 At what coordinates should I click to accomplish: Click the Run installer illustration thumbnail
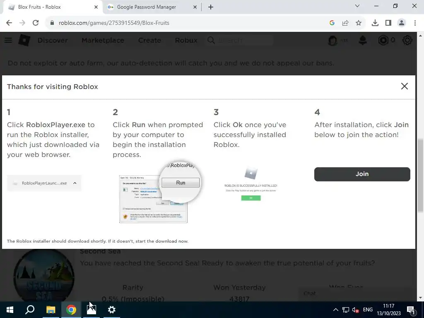(159, 193)
